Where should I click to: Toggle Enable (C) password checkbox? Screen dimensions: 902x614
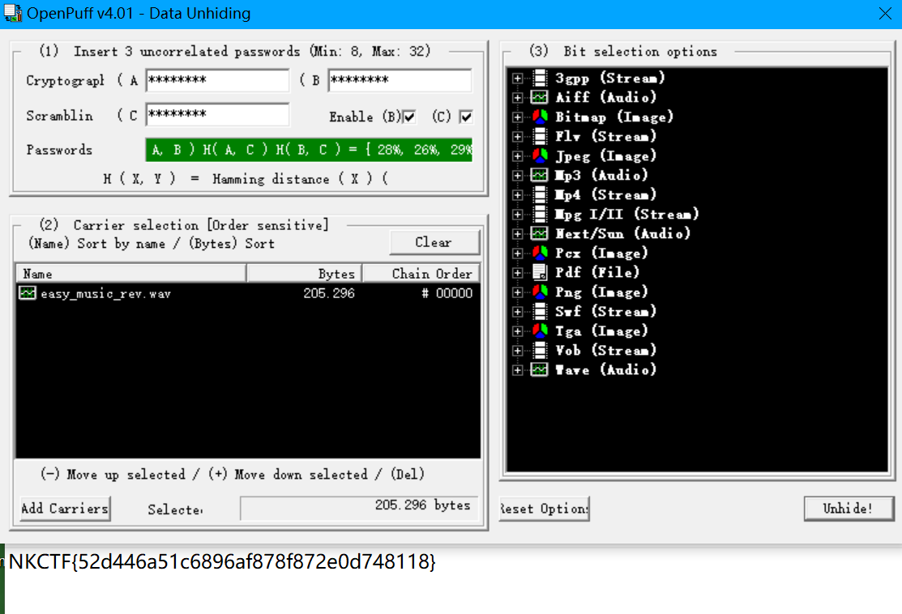pos(466,117)
